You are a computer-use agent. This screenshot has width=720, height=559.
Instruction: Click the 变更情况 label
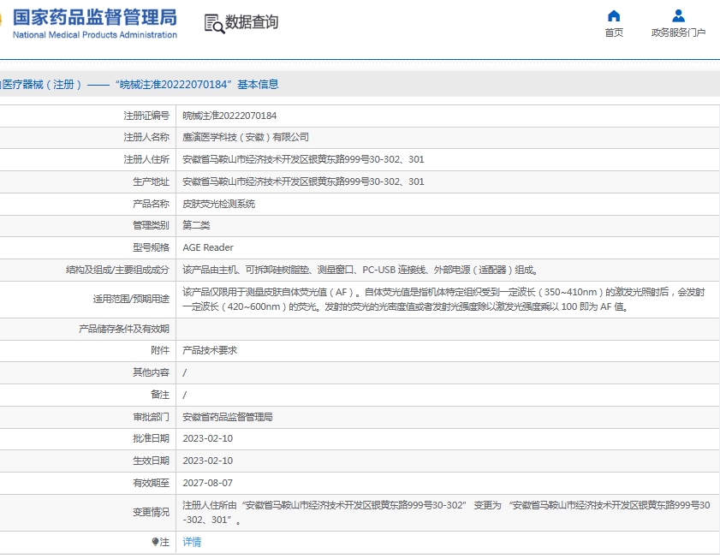(x=151, y=512)
